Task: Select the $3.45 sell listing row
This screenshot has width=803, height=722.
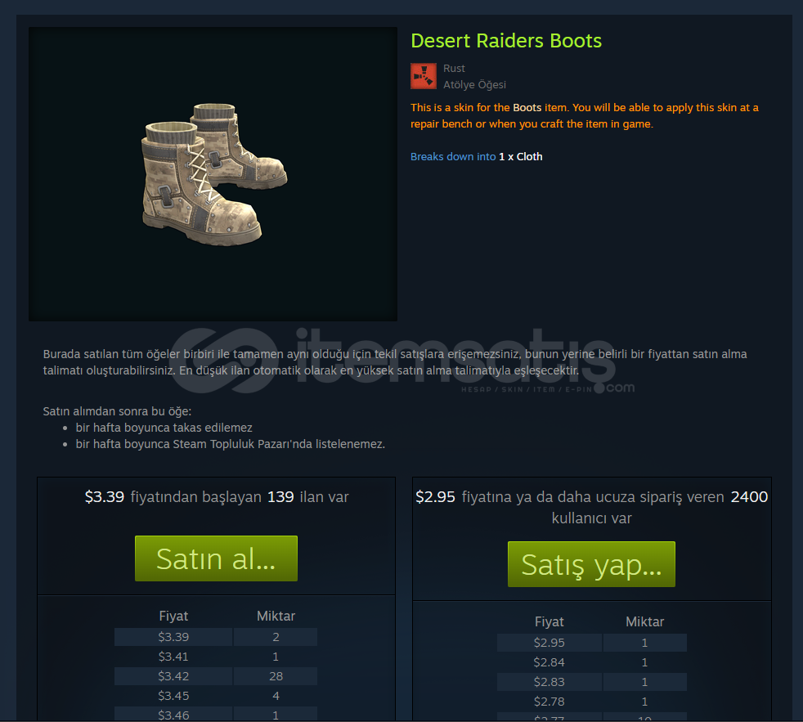Action: [216, 695]
